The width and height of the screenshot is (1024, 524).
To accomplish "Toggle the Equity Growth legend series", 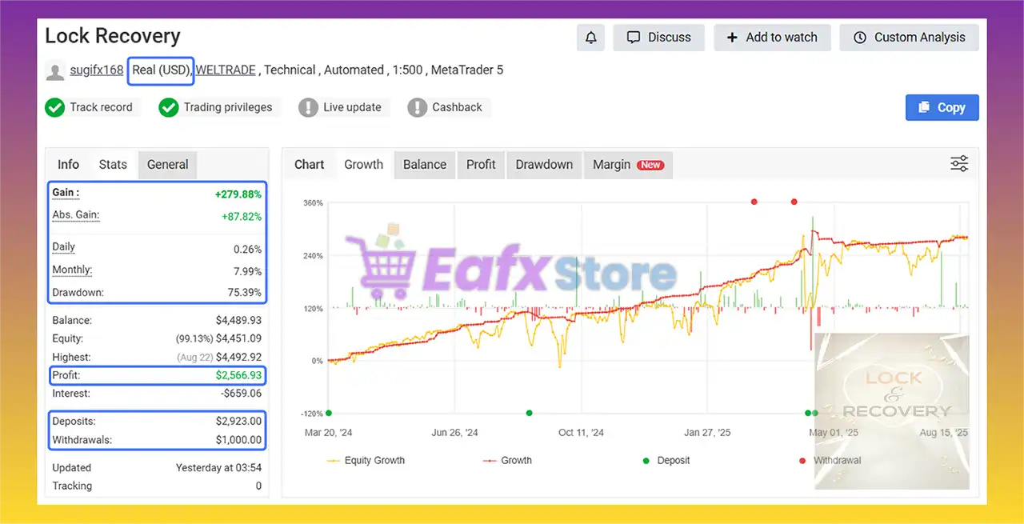I will pyautogui.click(x=366, y=461).
